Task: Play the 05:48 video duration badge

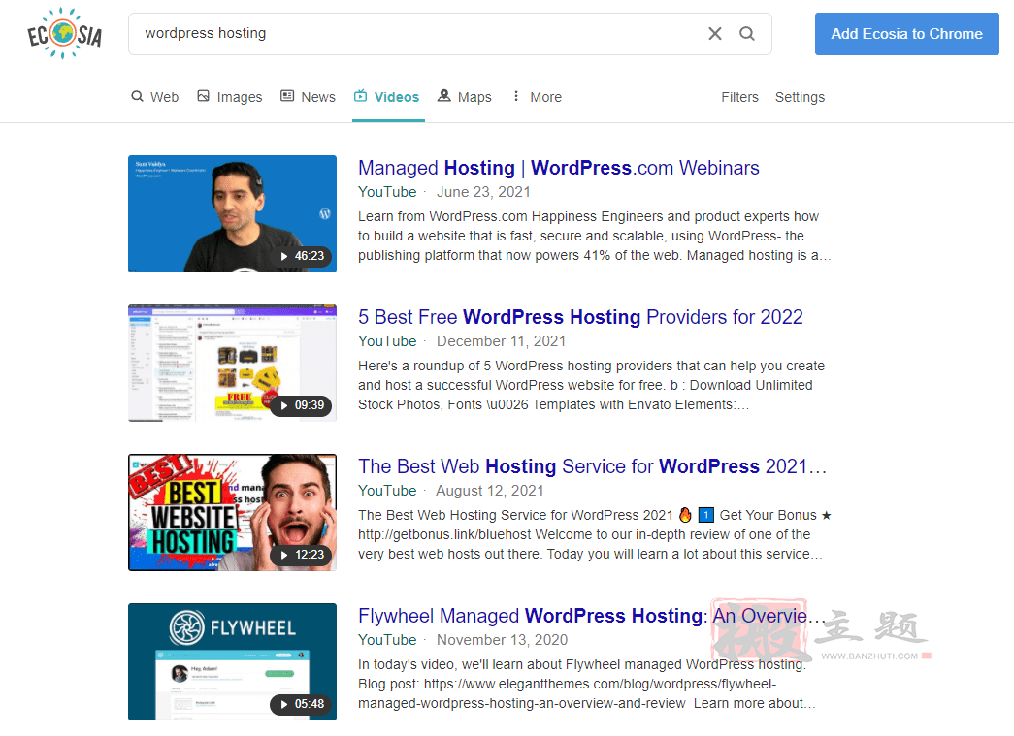Action: pyautogui.click(x=302, y=704)
